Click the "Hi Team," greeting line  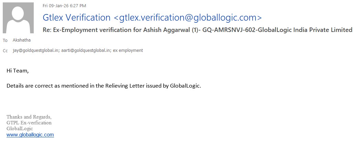click(18, 71)
